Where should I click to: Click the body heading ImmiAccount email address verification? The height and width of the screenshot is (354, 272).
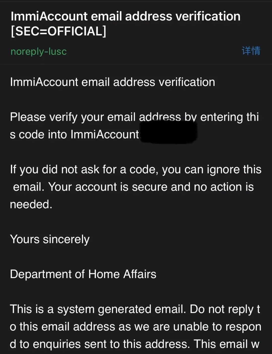(113, 82)
